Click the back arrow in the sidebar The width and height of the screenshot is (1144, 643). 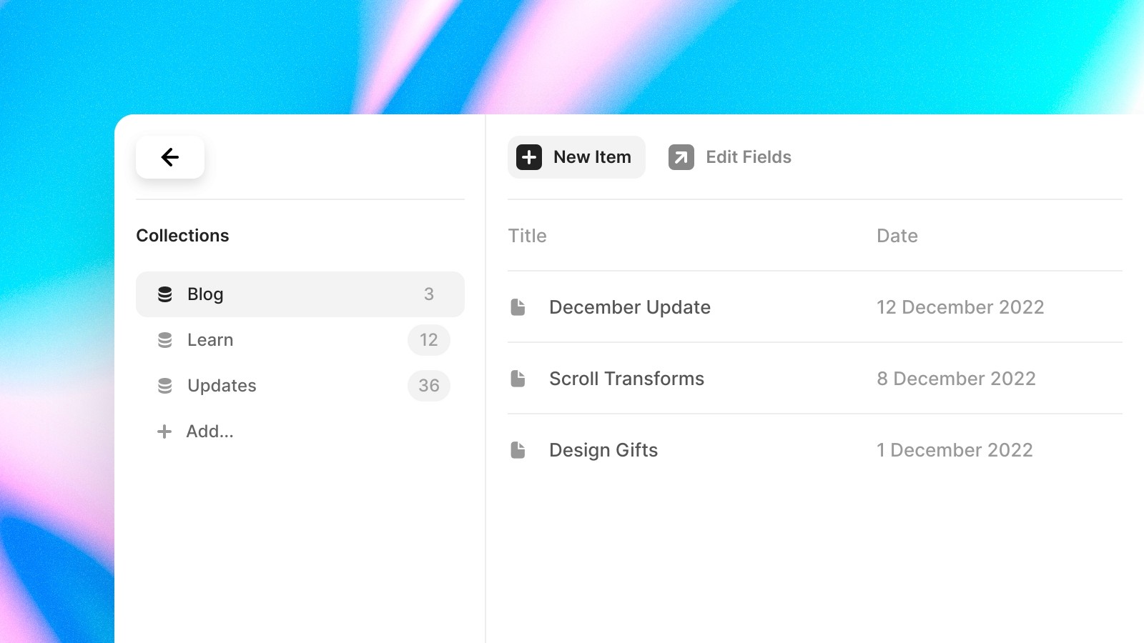point(169,157)
